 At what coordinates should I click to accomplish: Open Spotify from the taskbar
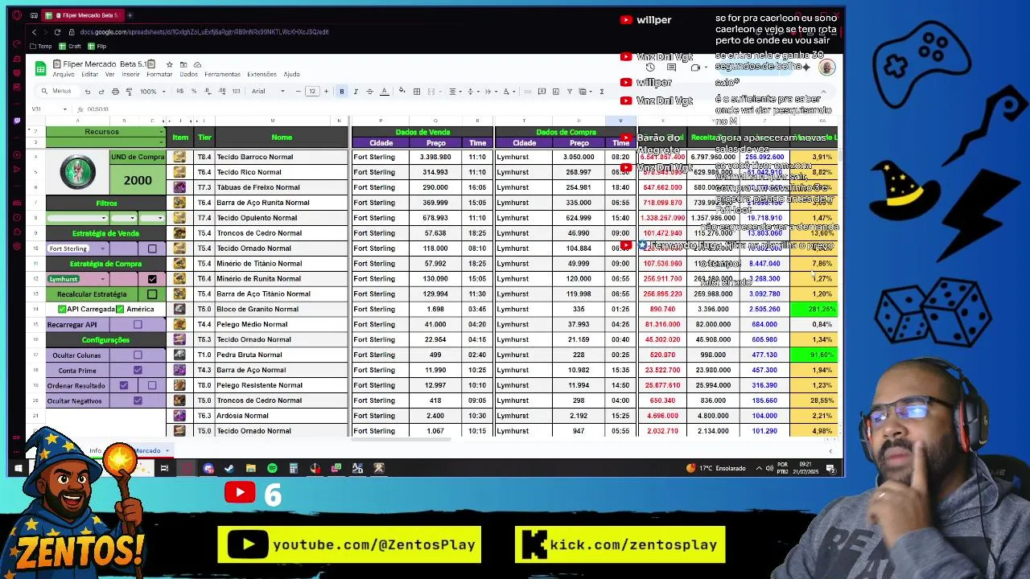(x=272, y=468)
